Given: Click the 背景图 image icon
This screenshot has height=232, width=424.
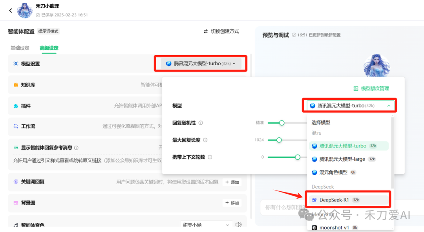Looking at the screenshot, I should pos(16,203).
